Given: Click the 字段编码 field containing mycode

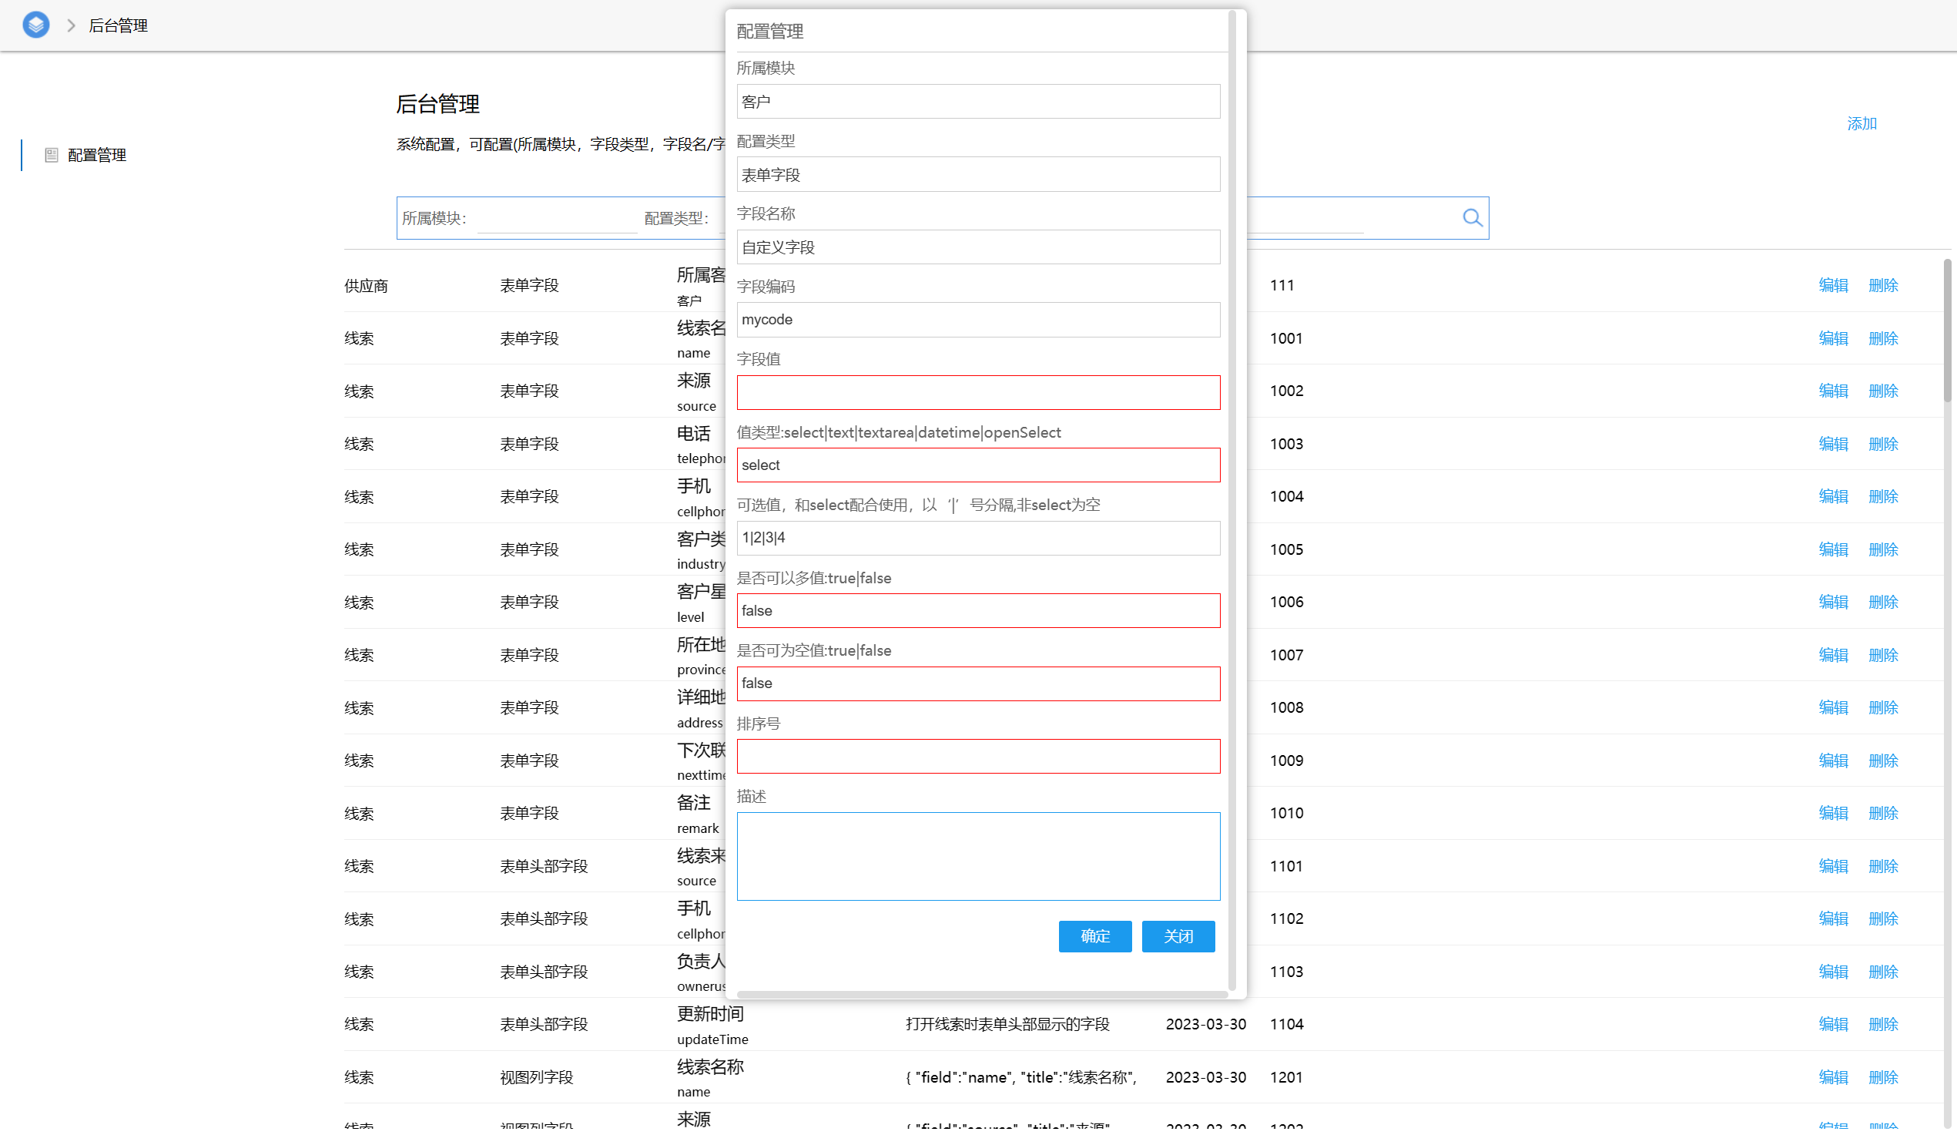Looking at the screenshot, I should pos(977,319).
